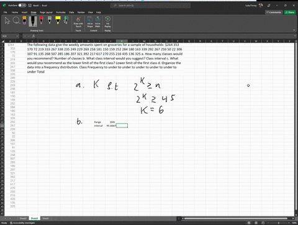
Task: Click the Save icon in title bar
Action: point(30,6)
